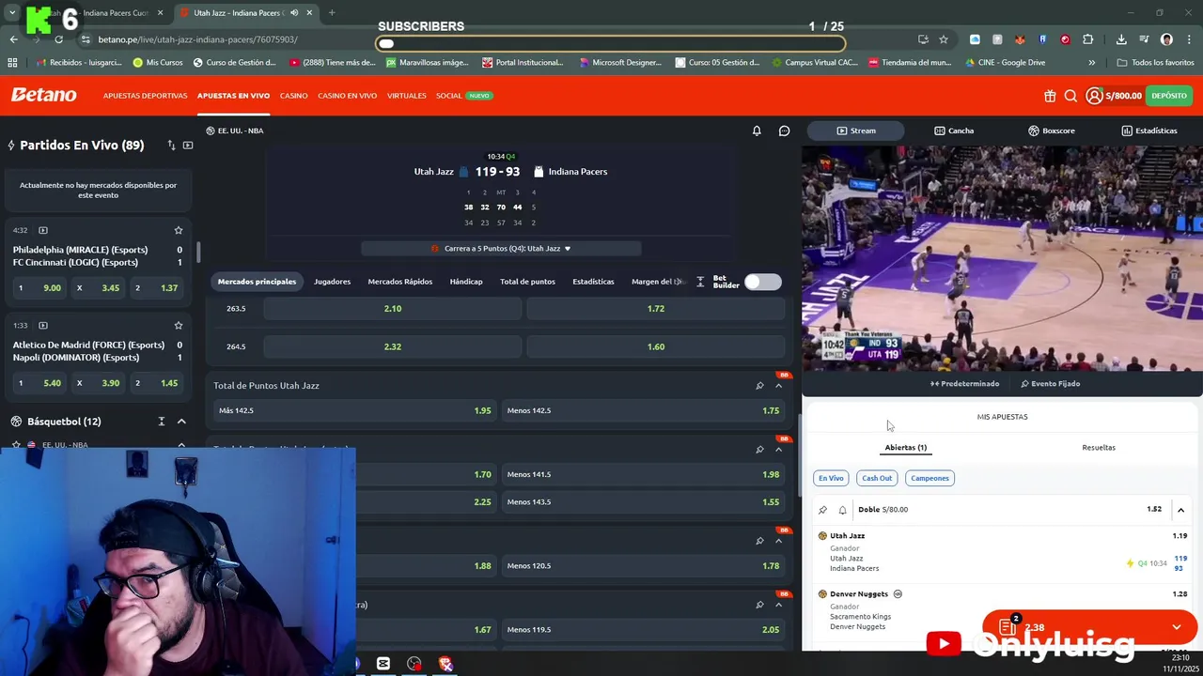Image resolution: width=1203 pixels, height=676 pixels.
Task: Click the stream icon next to 1:33 timer
Action: pos(42,325)
